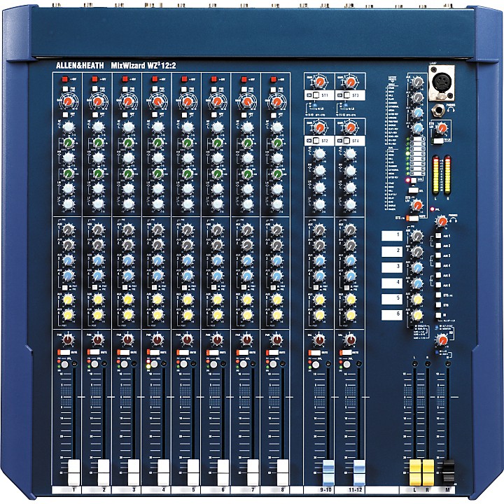
Task: Click the bottom white LF EQ knob on channel 8
Action: pyautogui.click(x=277, y=204)
